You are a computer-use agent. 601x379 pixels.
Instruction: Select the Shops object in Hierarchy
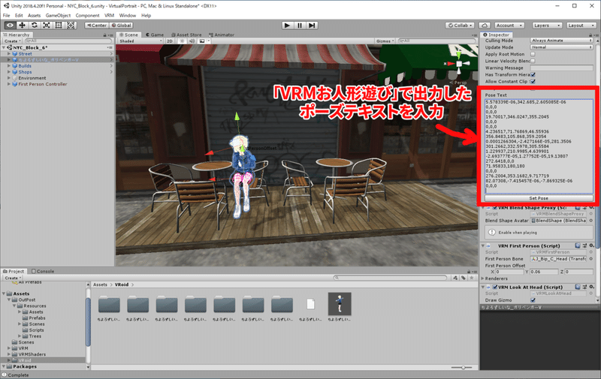pyautogui.click(x=25, y=72)
